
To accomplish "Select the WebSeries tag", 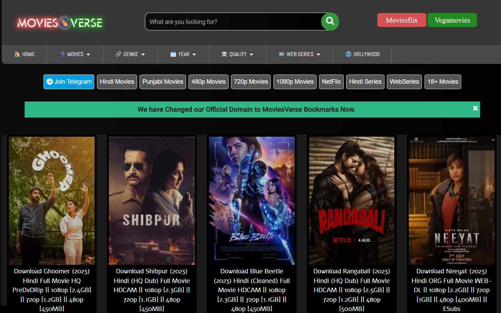I will point(404,82).
